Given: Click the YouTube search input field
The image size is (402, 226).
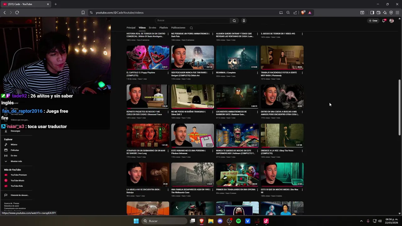Looking at the screenshot, I should pos(192,20).
